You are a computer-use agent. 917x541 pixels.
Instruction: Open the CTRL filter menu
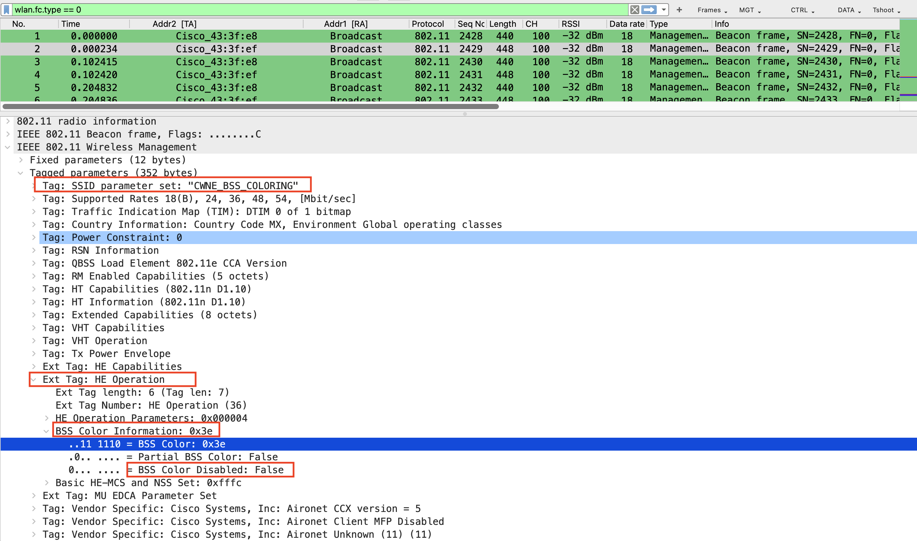pyautogui.click(x=801, y=10)
